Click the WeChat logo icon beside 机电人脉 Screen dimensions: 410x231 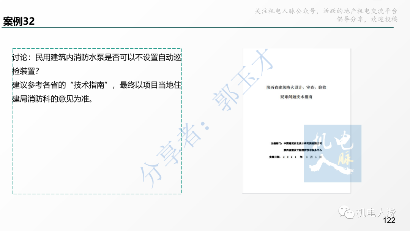[347, 212]
